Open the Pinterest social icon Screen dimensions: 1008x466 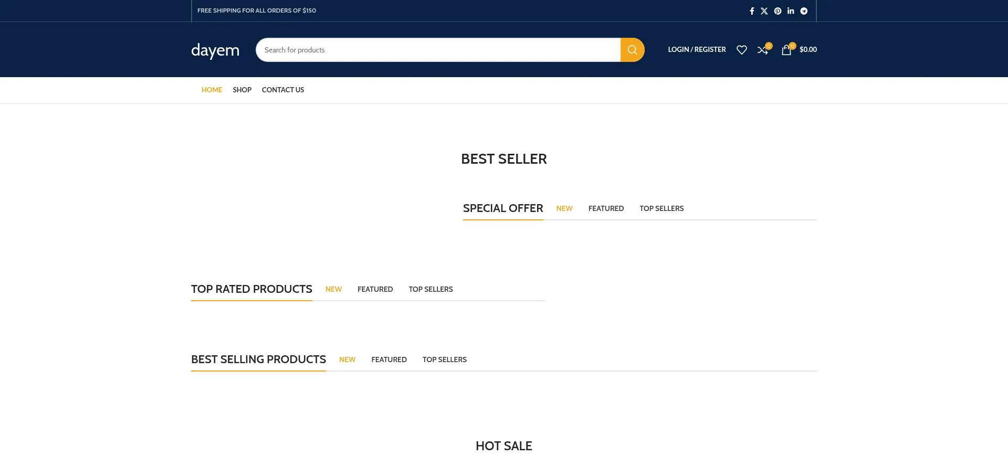(778, 11)
